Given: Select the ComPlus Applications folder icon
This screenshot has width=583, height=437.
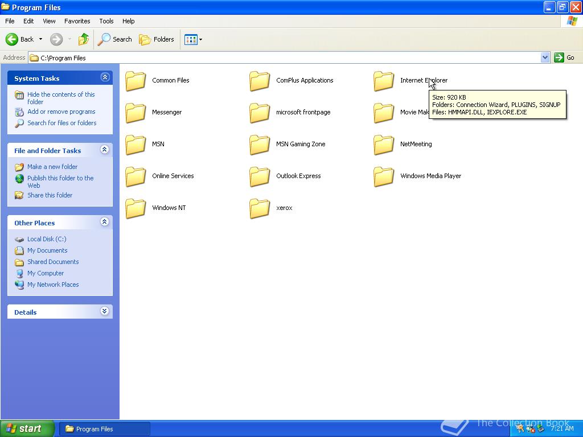Looking at the screenshot, I should [260, 81].
